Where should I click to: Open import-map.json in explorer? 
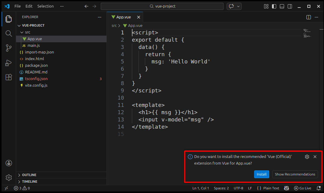pos(61,52)
